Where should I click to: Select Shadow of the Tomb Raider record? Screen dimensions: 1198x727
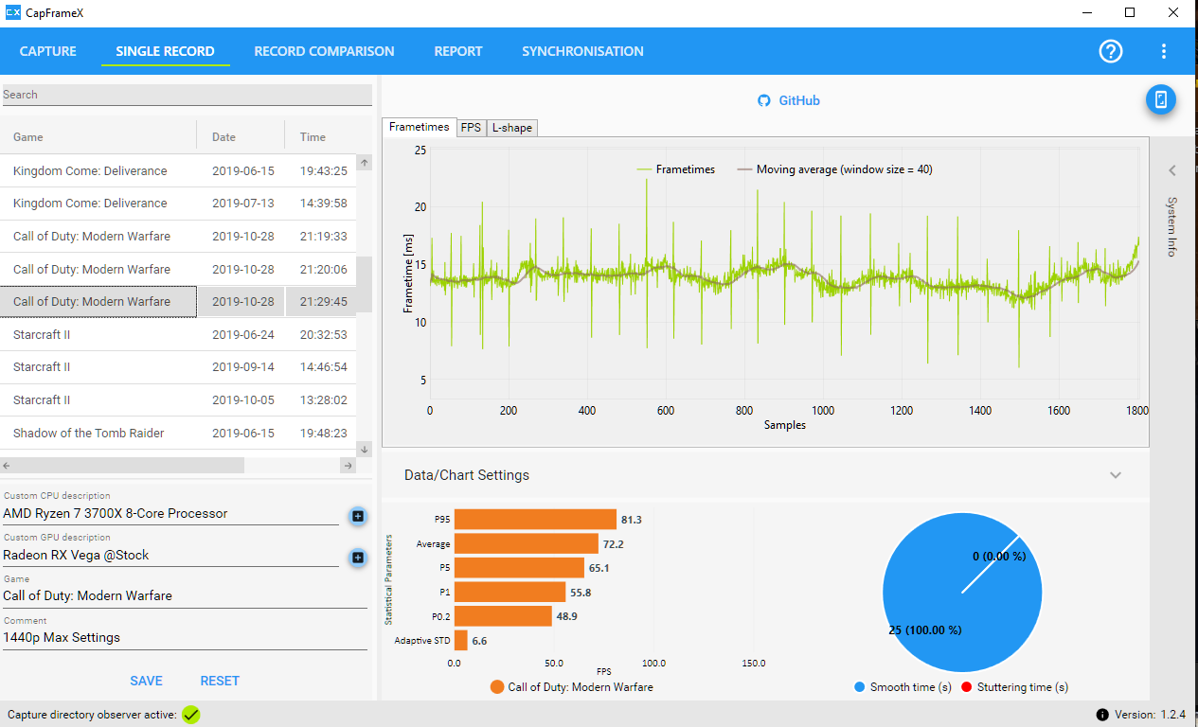(178, 433)
